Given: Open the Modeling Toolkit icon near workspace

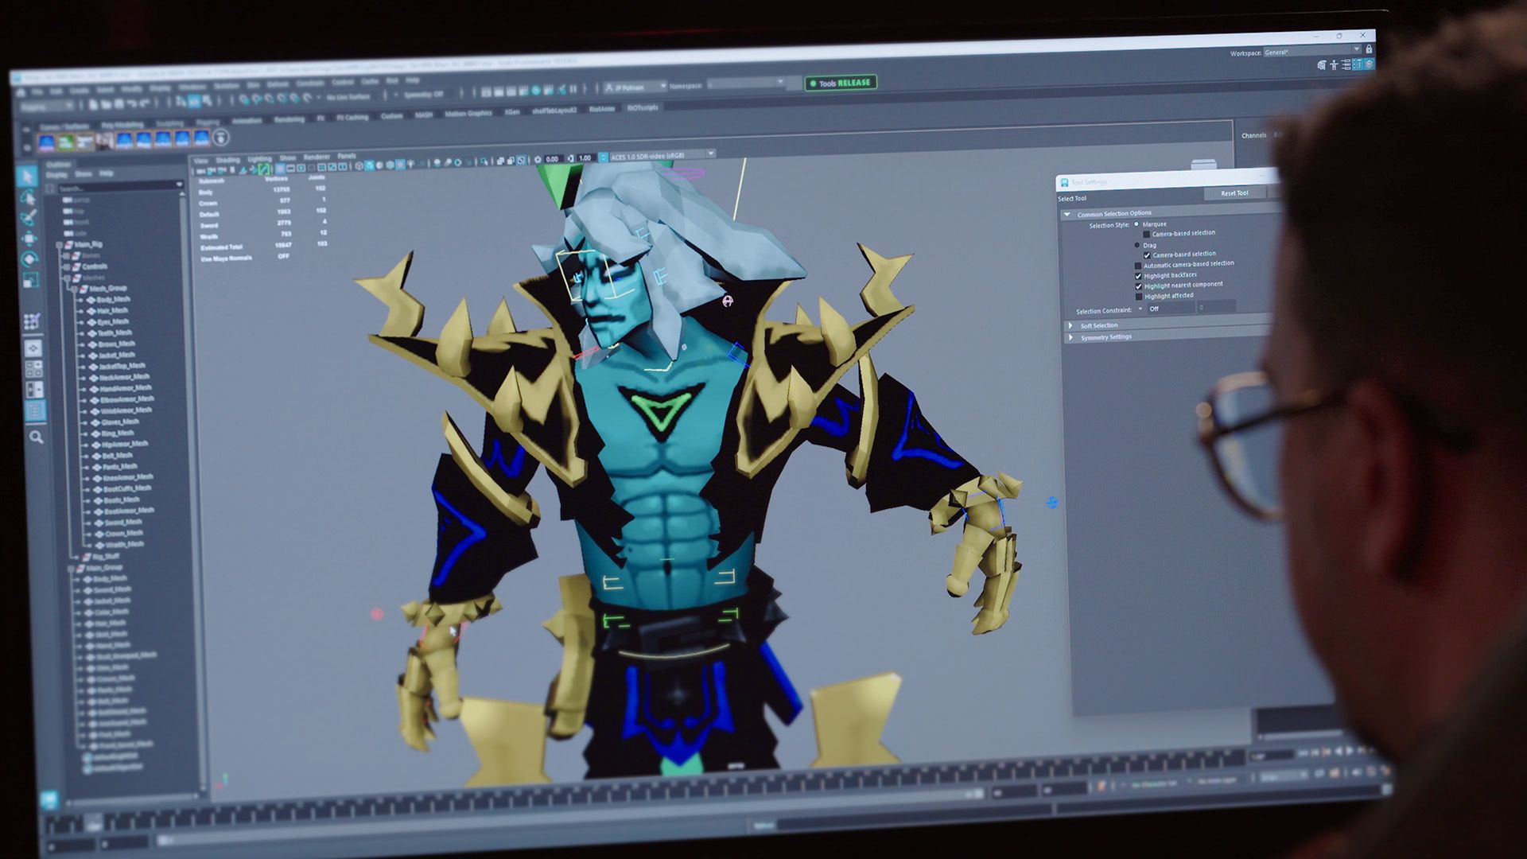Looking at the screenshot, I should coord(1322,65).
